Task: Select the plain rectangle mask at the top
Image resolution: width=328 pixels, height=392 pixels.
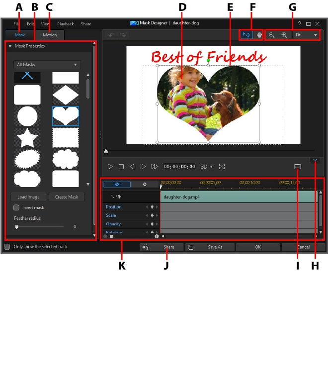Action: (66, 78)
